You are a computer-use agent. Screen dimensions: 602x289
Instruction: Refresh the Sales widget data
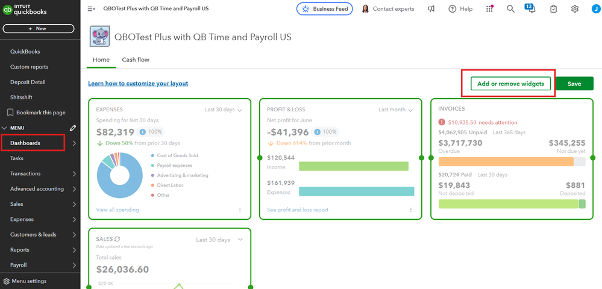pos(117,239)
